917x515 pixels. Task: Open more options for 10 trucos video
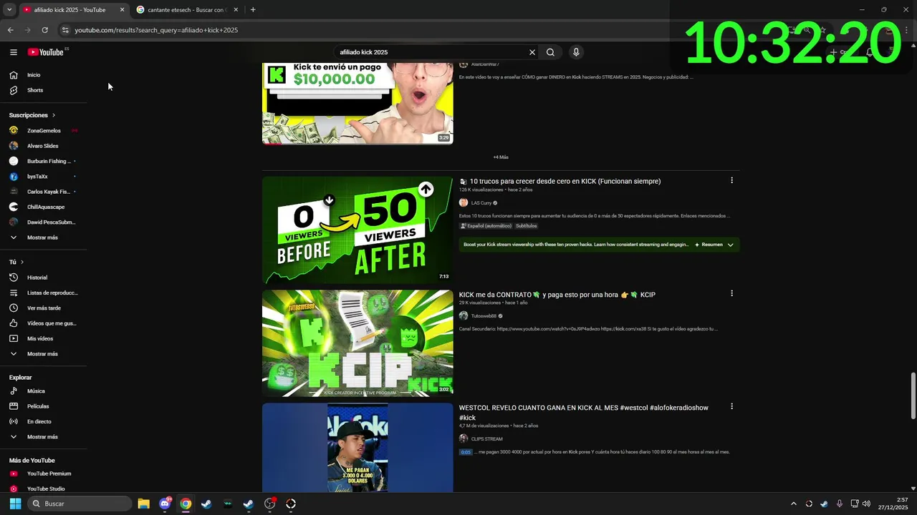(x=731, y=180)
